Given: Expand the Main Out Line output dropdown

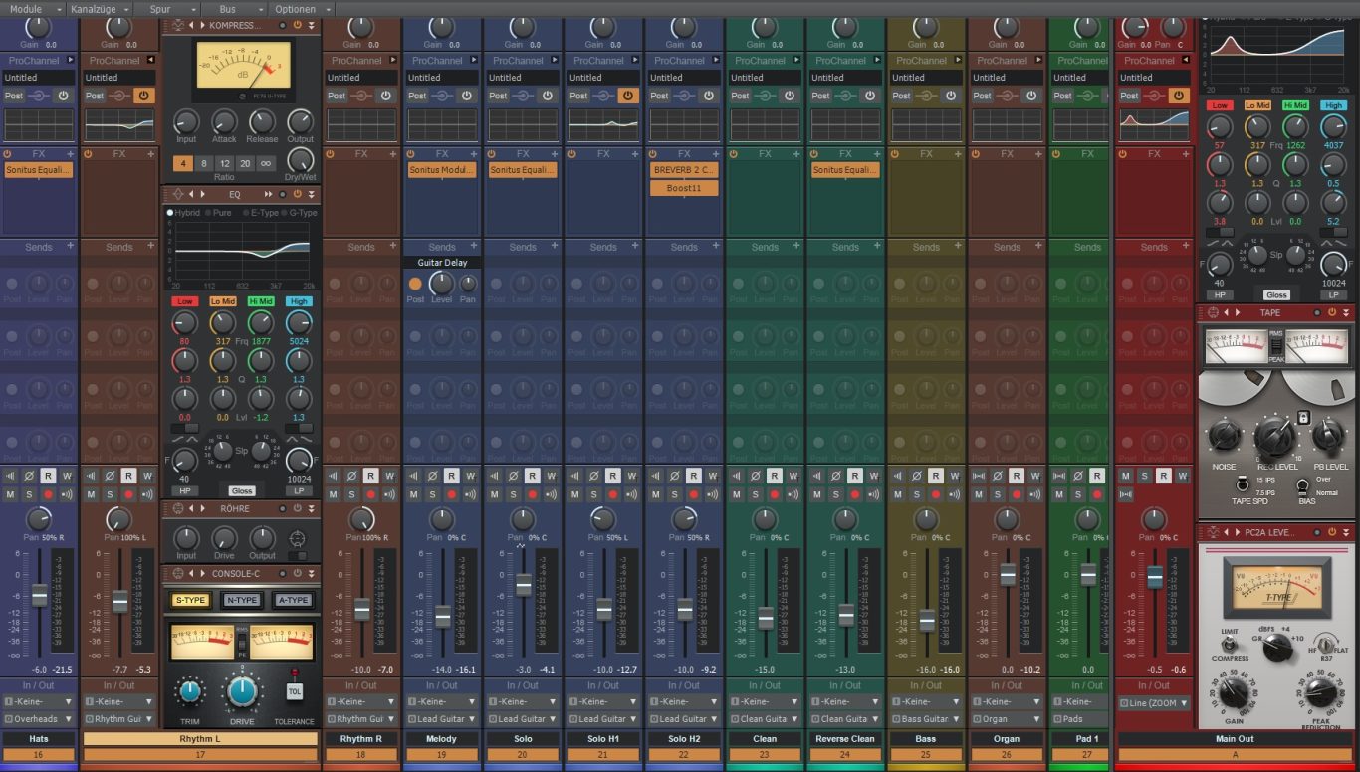Looking at the screenshot, I should tap(1154, 702).
